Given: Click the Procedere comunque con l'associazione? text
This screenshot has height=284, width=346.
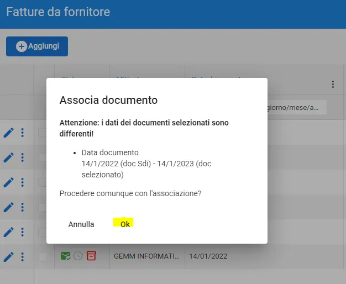Looking at the screenshot, I should coord(130,193).
